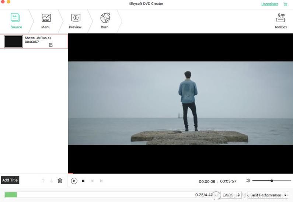
Task: Open the Source step
Action: pos(15,21)
